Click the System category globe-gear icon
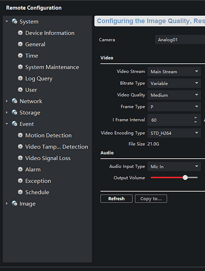Viewport: 205px width, 271px height. tap(15, 21)
